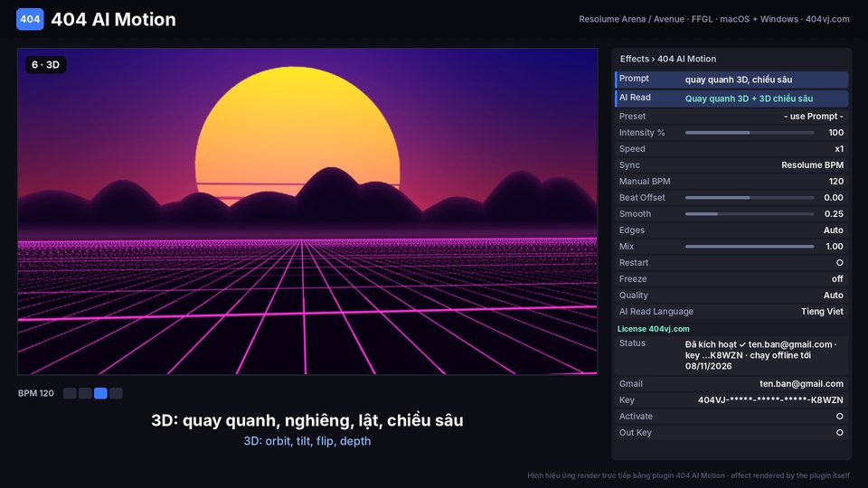Click the 'License 404vj.com' link
The height and width of the screenshot is (488, 868).
coord(653,329)
